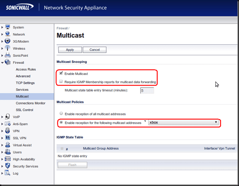Image resolution: width=239 pixels, height=186 pixels.
Task: Expand the SSL VPN menu arrow
Action: (x=2, y=138)
